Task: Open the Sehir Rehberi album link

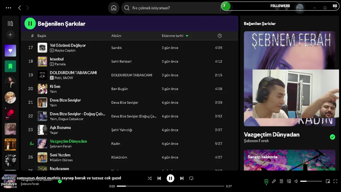Action: point(121,62)
